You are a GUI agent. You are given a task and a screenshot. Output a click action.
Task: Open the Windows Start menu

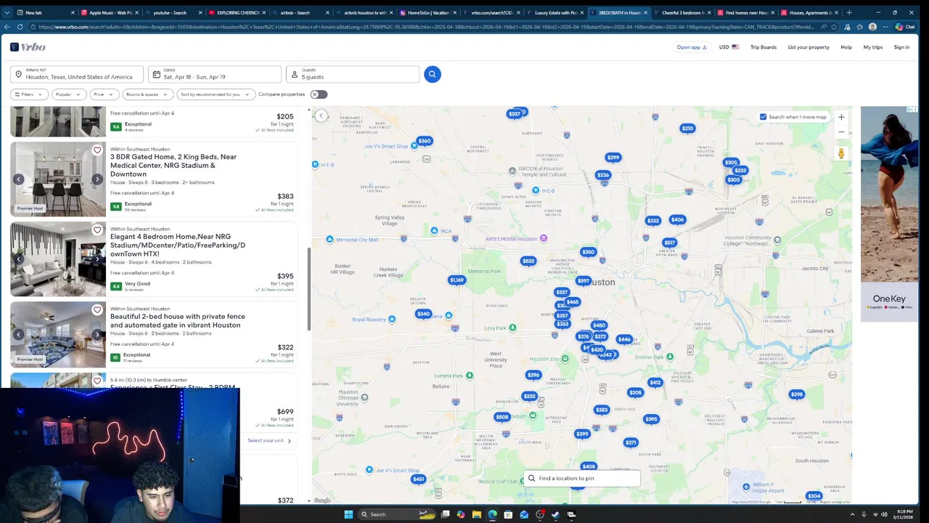(348, 514)
